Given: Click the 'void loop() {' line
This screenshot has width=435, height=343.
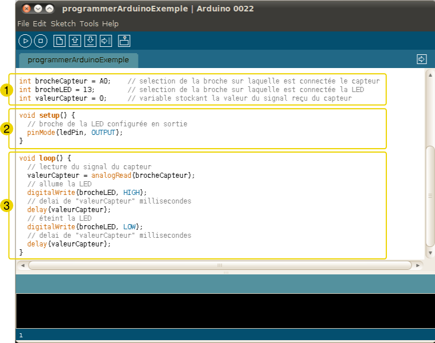Looking at the screenshot, I should pos(45,158).
